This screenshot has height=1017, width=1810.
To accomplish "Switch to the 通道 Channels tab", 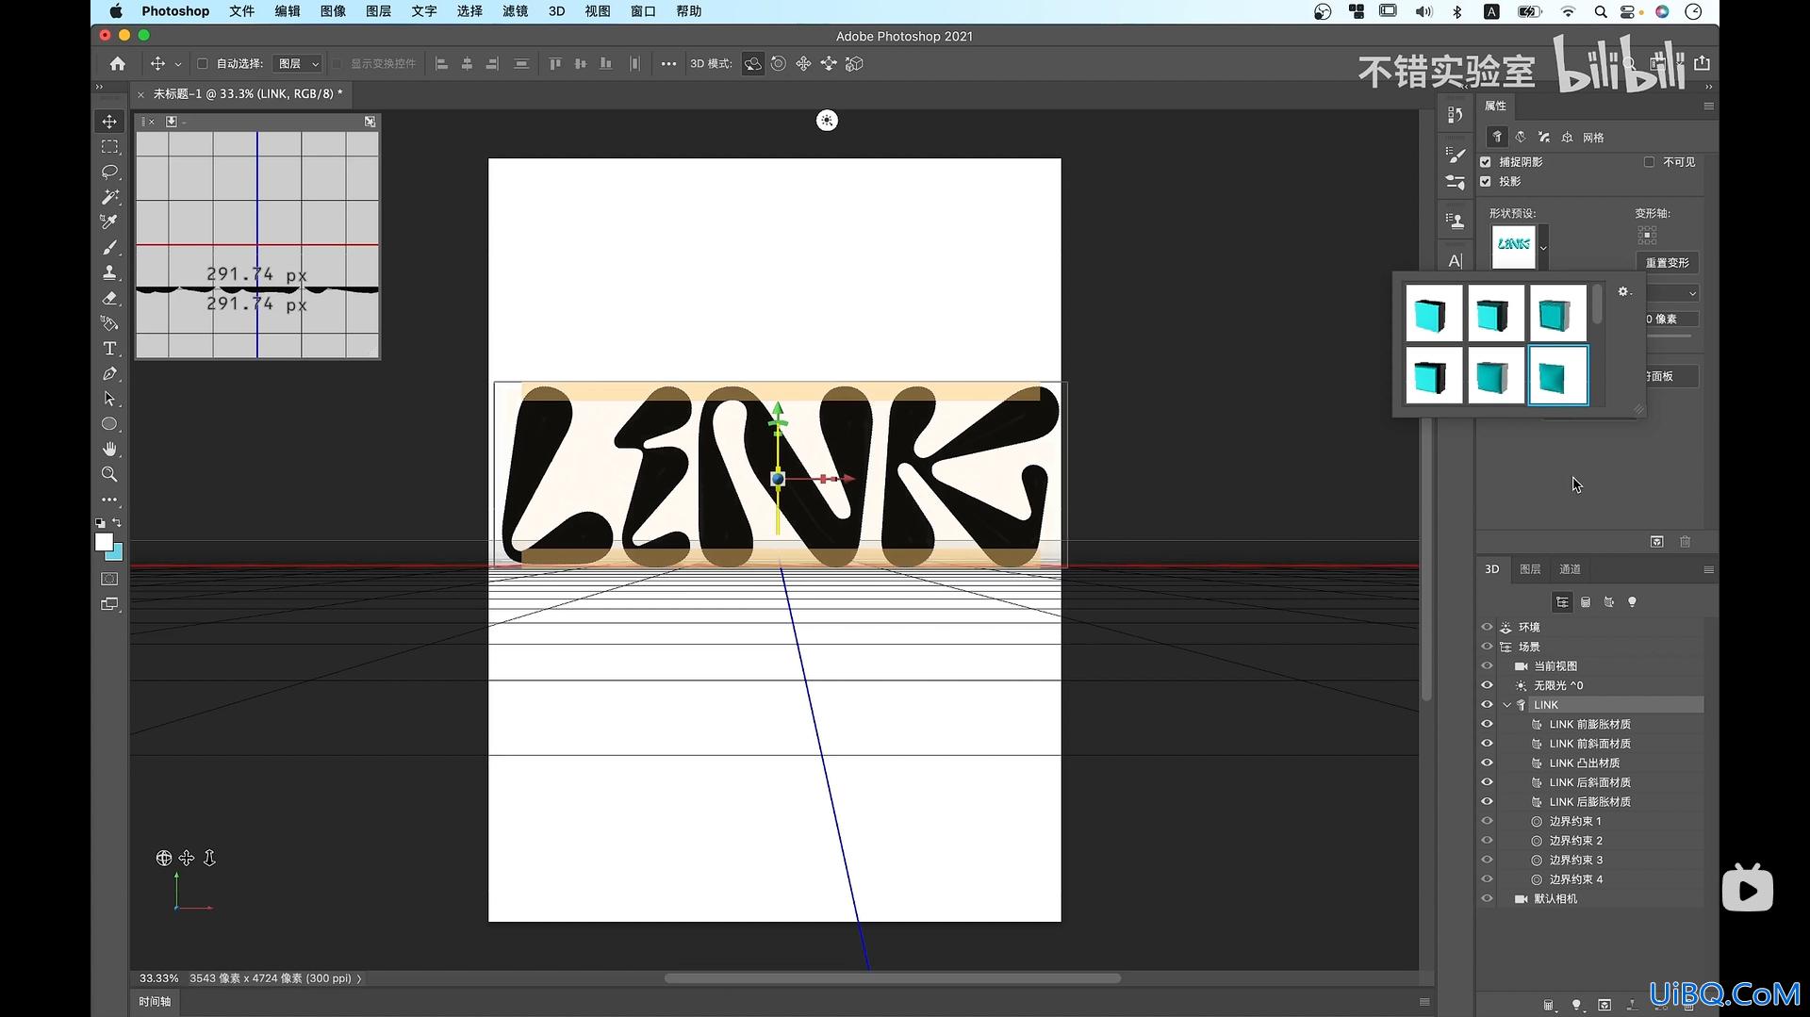I will 1570,569.
